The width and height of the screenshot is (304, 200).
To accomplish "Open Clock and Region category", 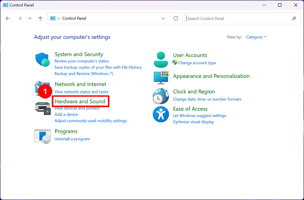I will 194,91.
